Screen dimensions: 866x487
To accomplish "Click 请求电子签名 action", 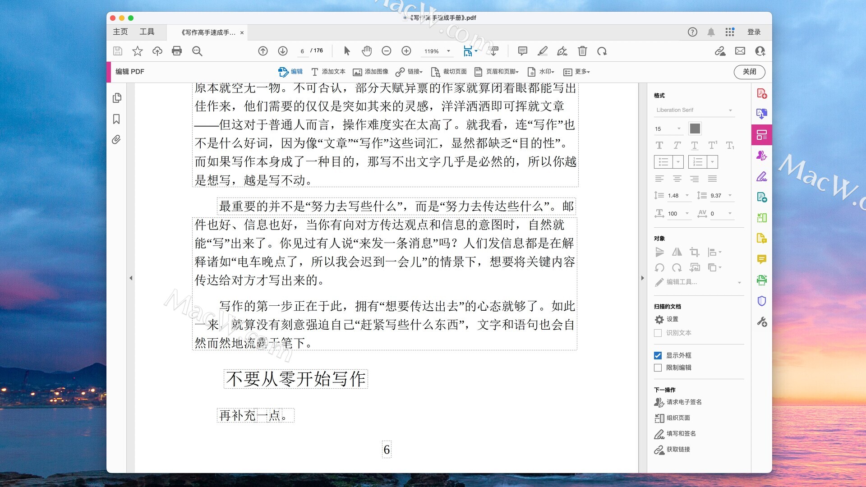I will click(x=678, y=402).
